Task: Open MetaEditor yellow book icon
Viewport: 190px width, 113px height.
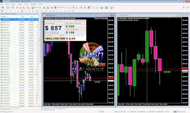Action: 44,7
